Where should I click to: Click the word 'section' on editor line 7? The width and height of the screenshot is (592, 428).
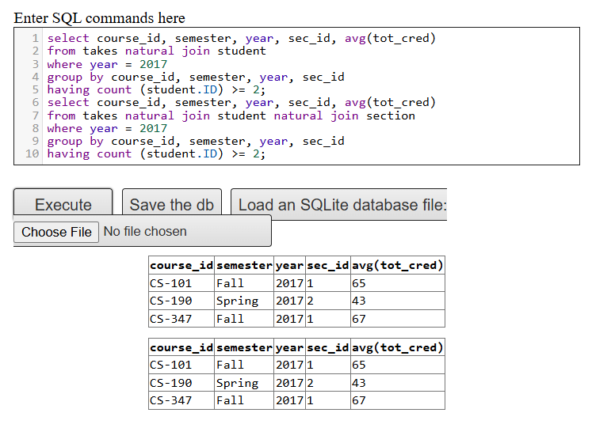pyautogui.click(x=390, y=116)
